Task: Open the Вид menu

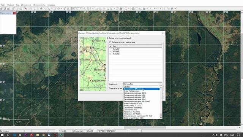Action: coord(17,5)
